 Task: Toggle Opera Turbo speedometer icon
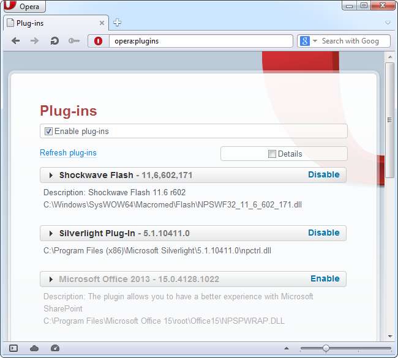point(55,348)
